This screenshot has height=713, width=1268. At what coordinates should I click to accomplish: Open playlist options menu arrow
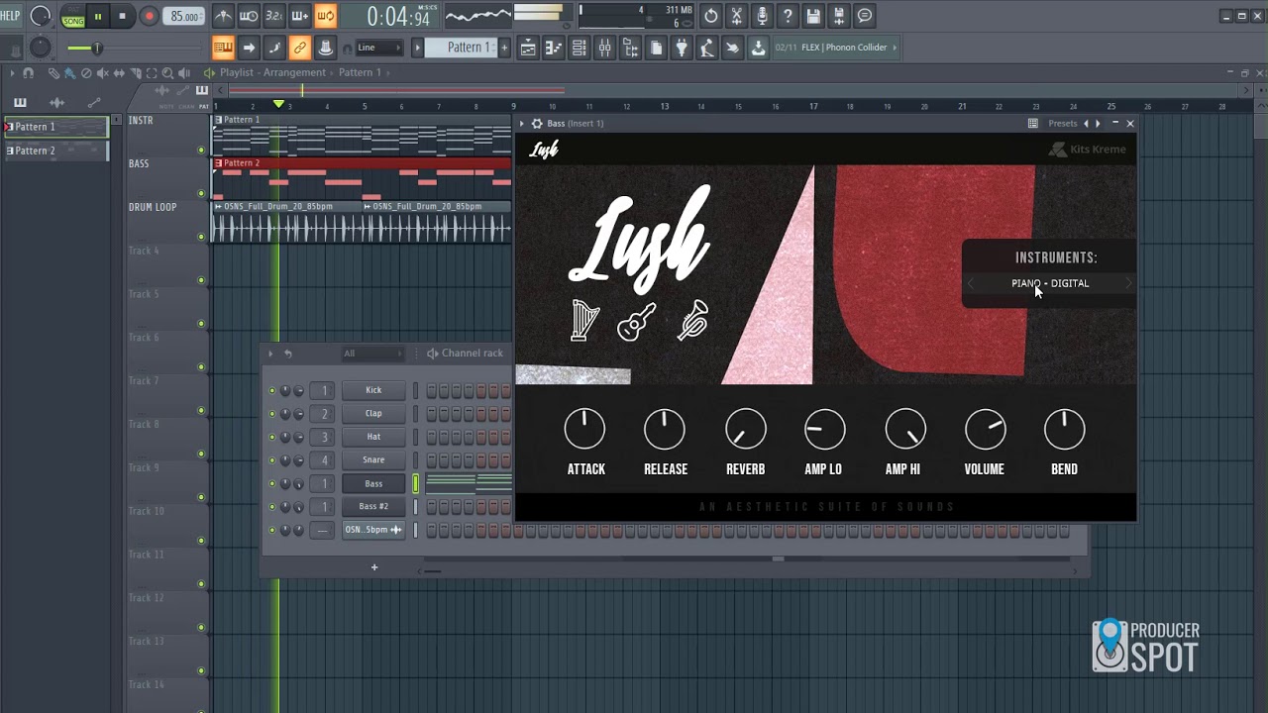pos(12,73)
